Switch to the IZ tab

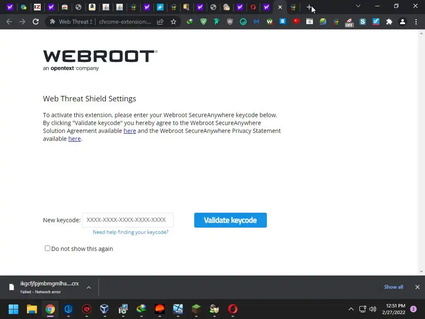point(37,7)
